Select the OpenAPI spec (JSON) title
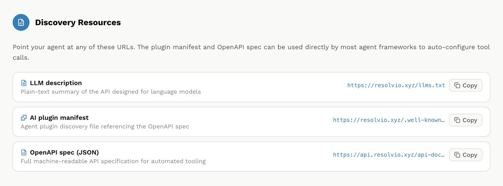The image size is (503, 186). click(64, 153)
